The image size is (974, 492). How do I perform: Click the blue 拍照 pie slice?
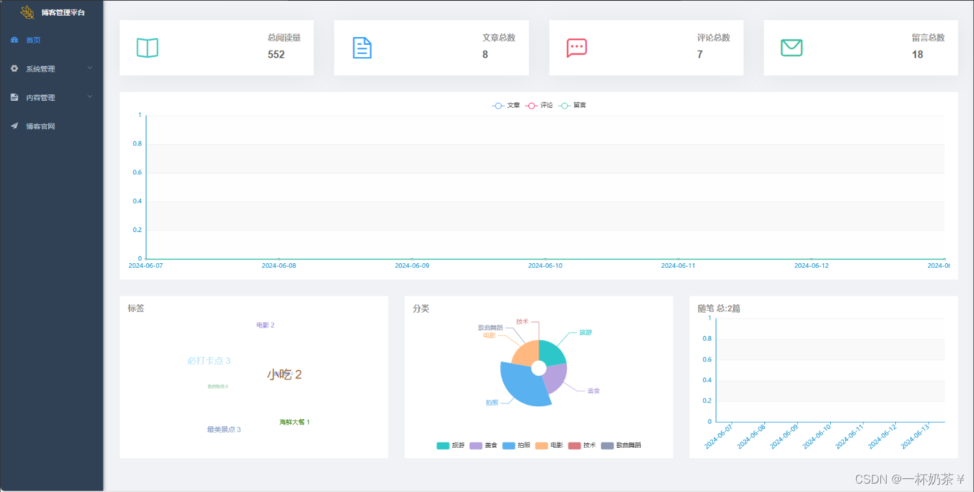(x=522, y=386)
